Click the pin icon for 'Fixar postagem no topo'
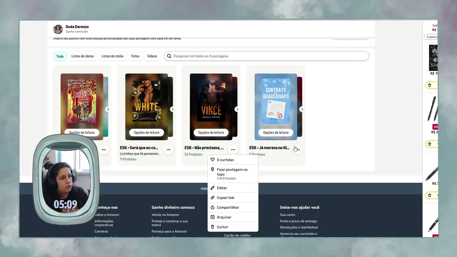457x257 pixels. (212, 170)
